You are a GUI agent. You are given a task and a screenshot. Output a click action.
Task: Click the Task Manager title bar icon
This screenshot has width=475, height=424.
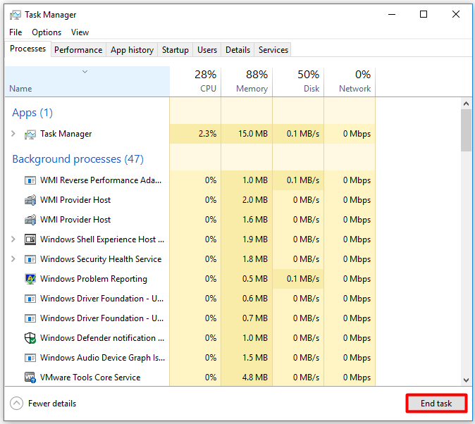pos(15,15)
